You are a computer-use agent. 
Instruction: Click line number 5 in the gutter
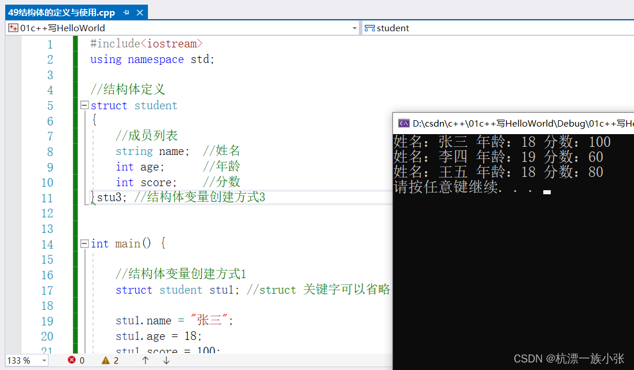pos(50,106)
